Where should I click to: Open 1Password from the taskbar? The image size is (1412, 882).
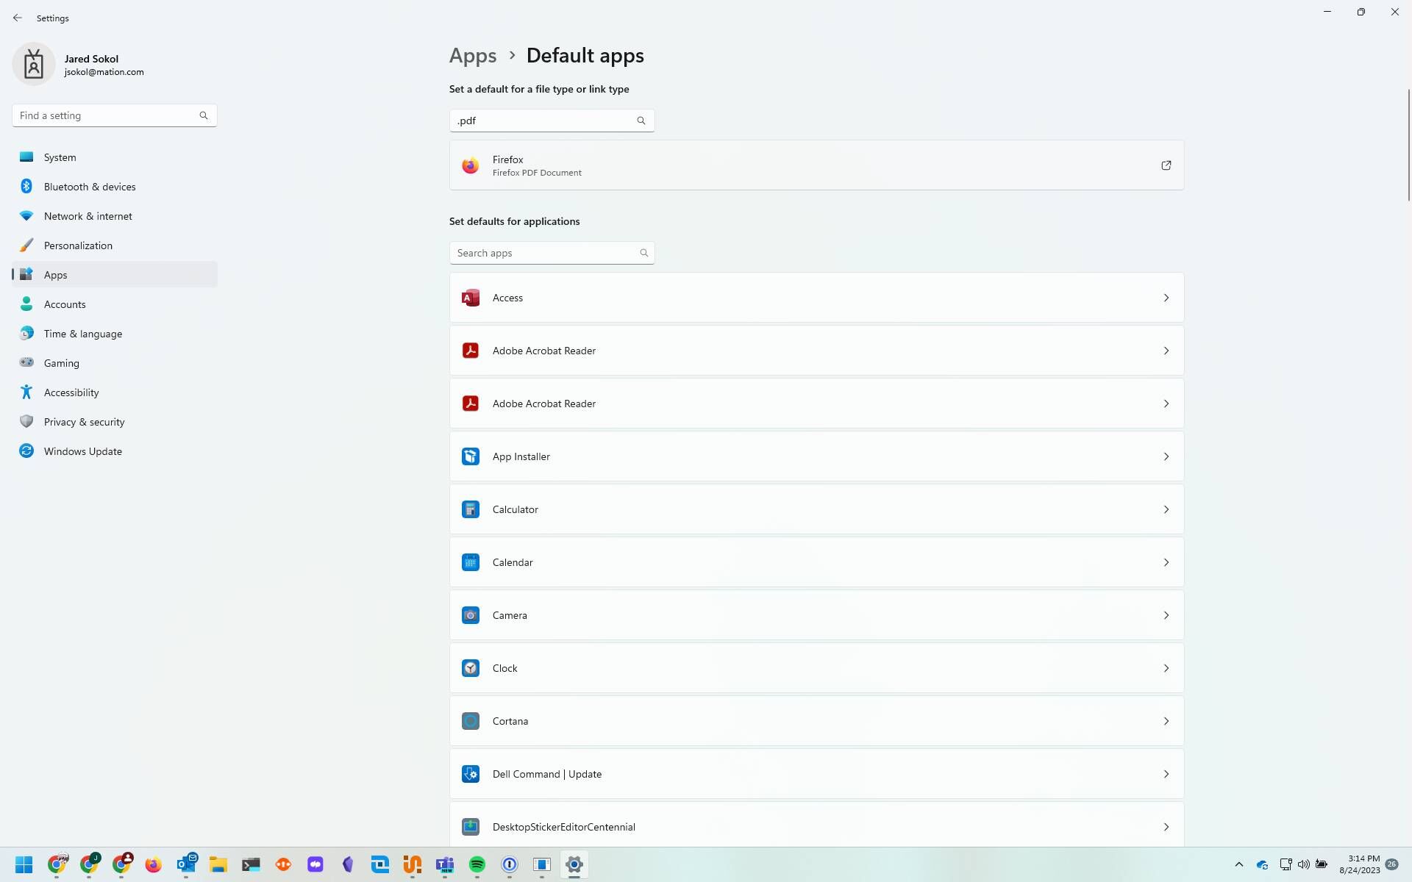tap(510, 865)
